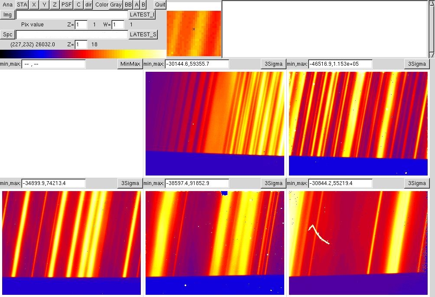435x297 pixels.
Task: Click the Img file path field
Action: 72,15
